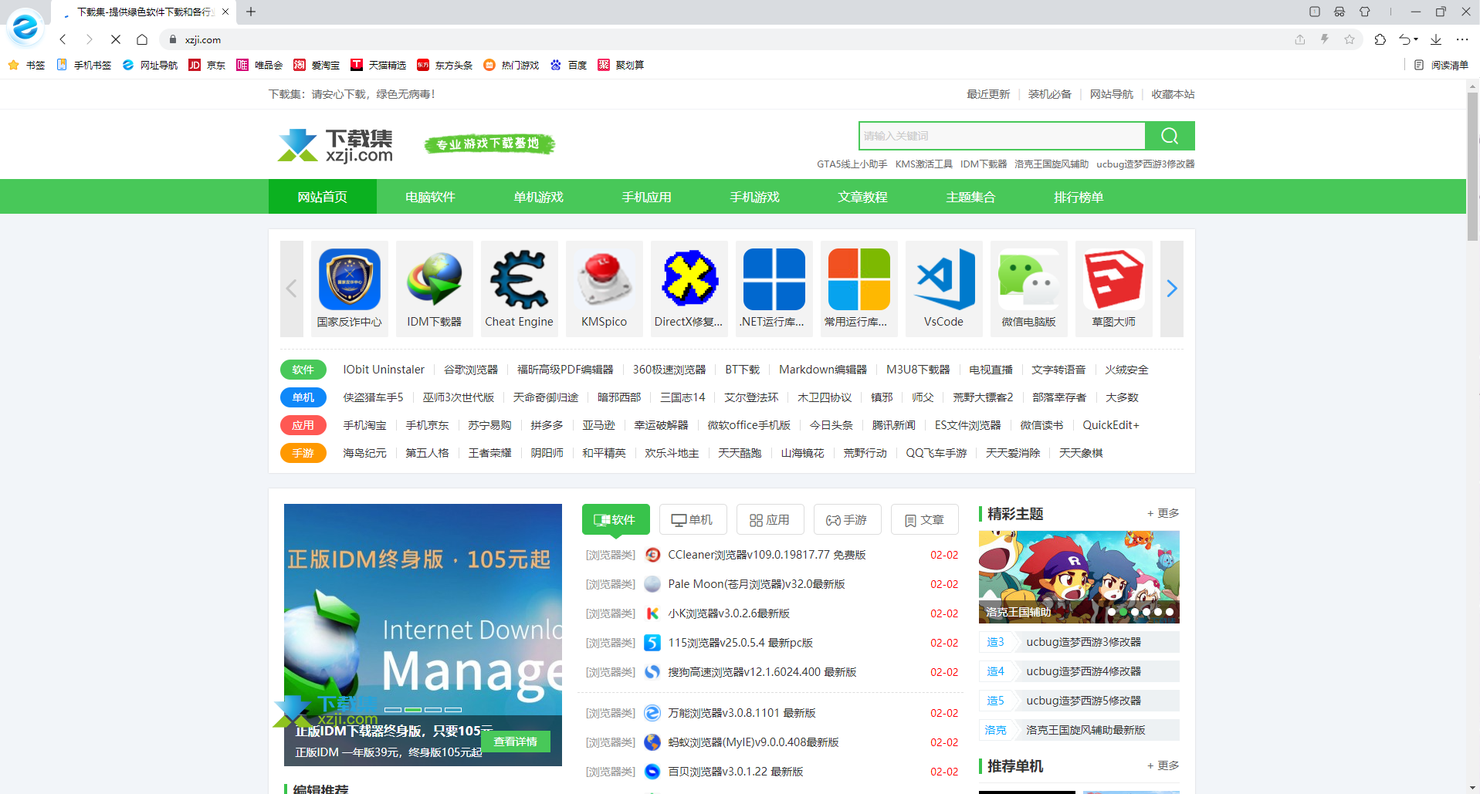Viewport: 1480px width, 794px height.
Task: Click the 蚂蚁浏览器 list icon
Action: [x=652, y=742]
